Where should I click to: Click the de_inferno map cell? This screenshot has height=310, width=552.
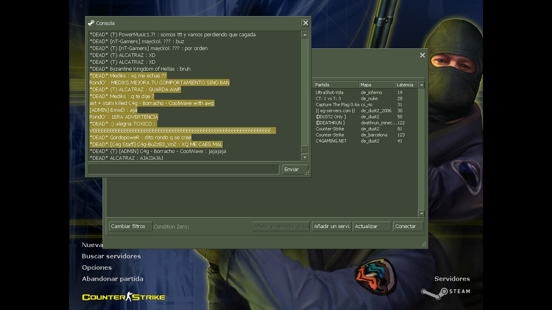371,92
